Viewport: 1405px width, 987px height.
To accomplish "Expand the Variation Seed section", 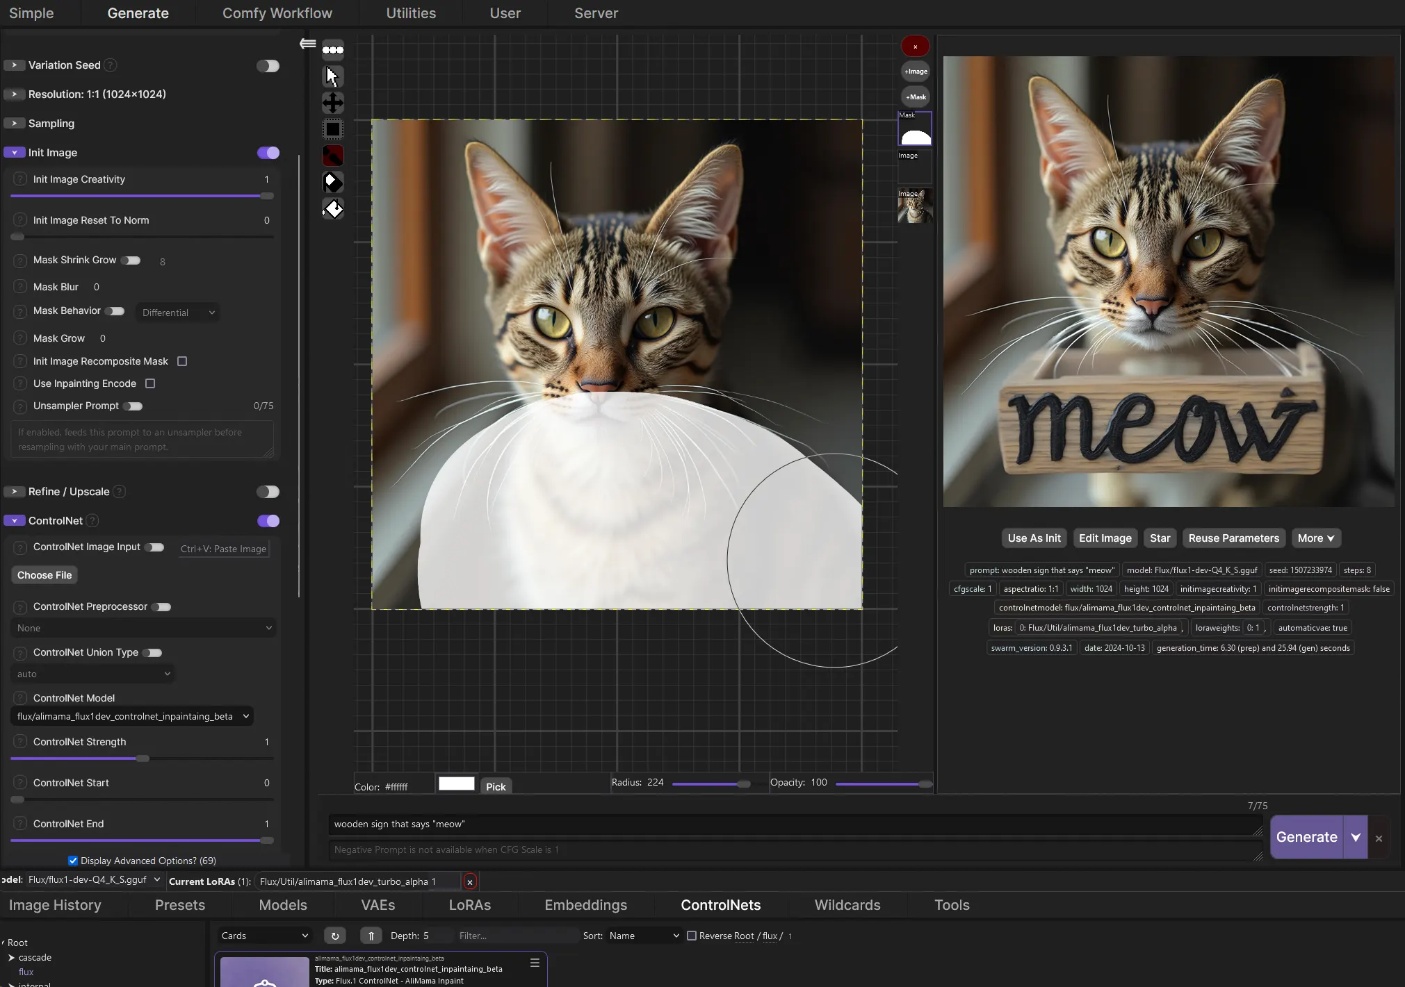I will 14,65.
